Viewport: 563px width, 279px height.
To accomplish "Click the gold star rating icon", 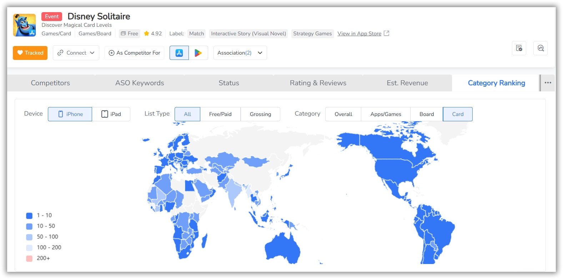I will (146, 34).
